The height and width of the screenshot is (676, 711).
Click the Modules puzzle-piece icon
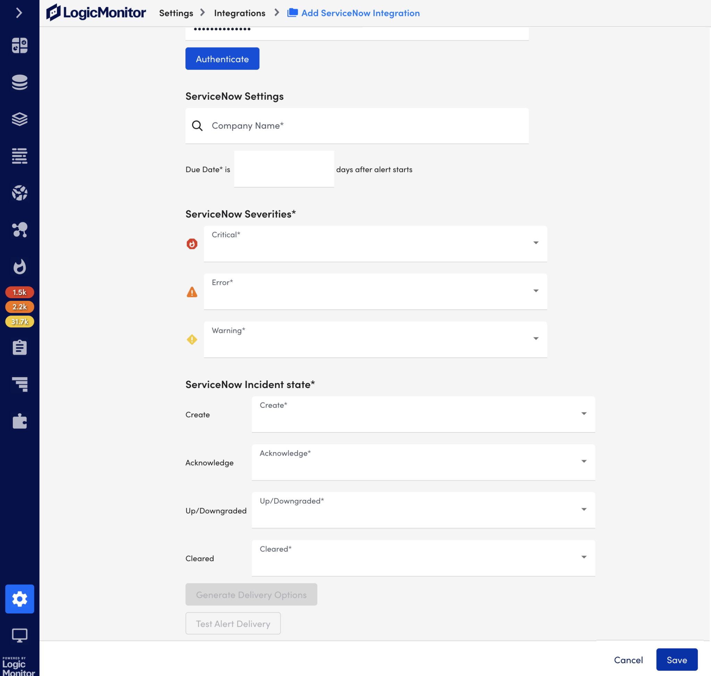[20, 422]
